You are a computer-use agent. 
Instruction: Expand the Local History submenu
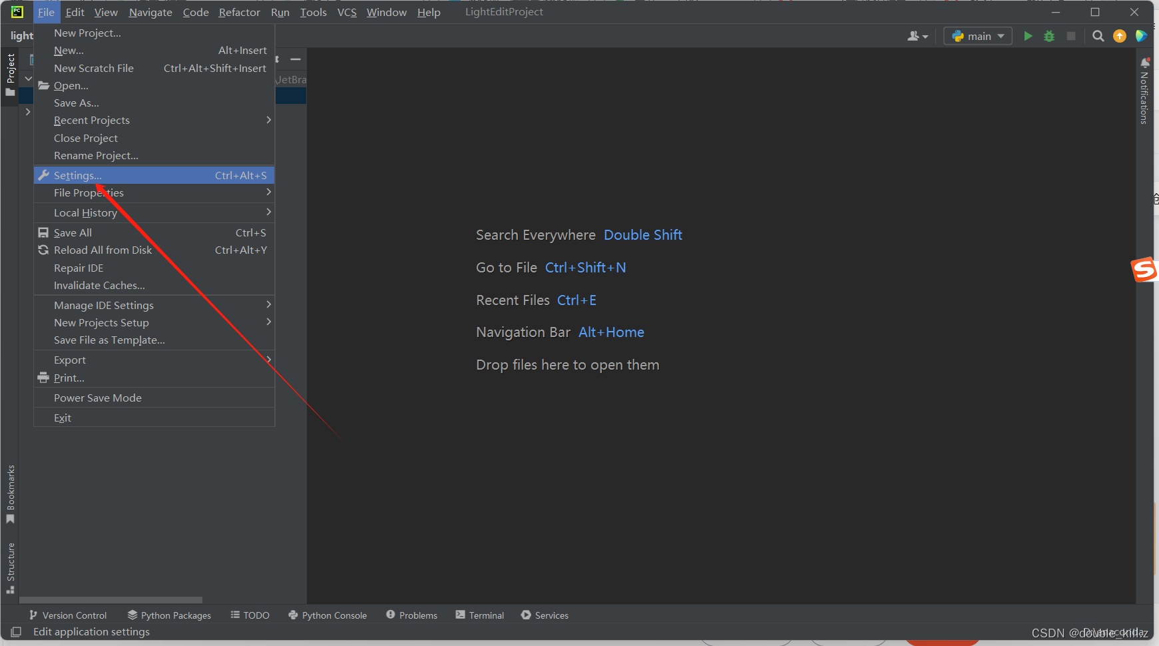click(x=154, y=213)
